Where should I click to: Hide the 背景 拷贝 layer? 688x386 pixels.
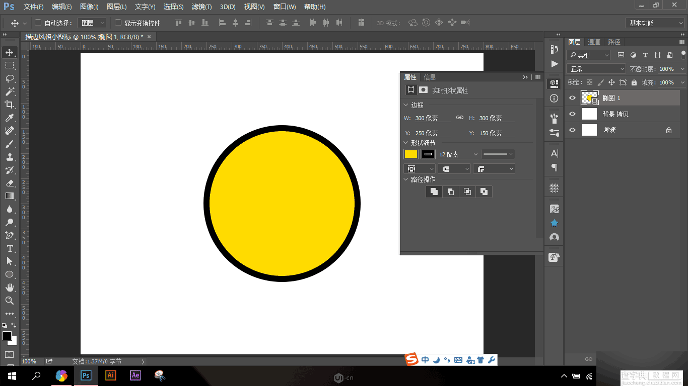[572, 114]
